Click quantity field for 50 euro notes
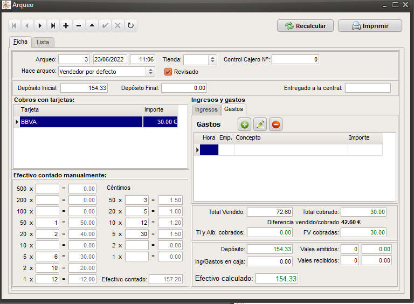The height and width of the screenshot is (304, 414). 47,223
